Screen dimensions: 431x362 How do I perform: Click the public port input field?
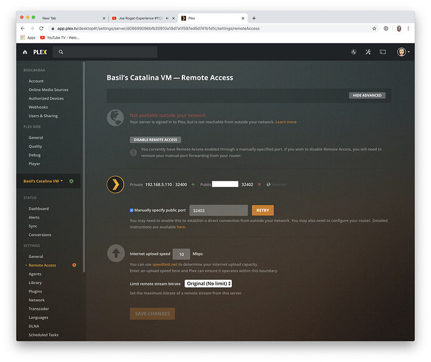219,211
